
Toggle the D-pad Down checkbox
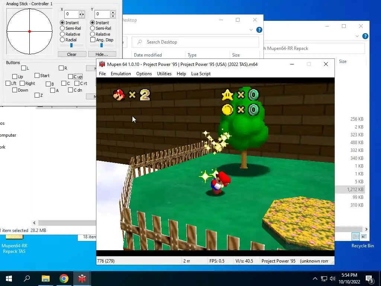pos(15,90)
